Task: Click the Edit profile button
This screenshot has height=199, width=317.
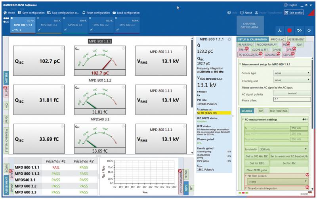Action: click(294, 13)
